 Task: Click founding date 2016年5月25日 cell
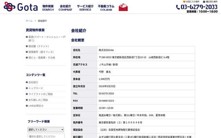(146, 86)
